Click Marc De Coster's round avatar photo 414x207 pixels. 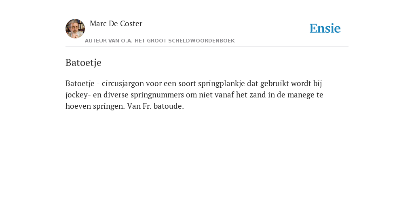click(75, 29)
